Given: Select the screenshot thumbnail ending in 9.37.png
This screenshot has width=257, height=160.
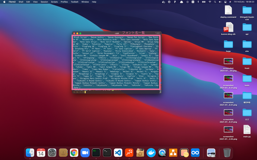Looking at the screenshot, I should [228, 112].
